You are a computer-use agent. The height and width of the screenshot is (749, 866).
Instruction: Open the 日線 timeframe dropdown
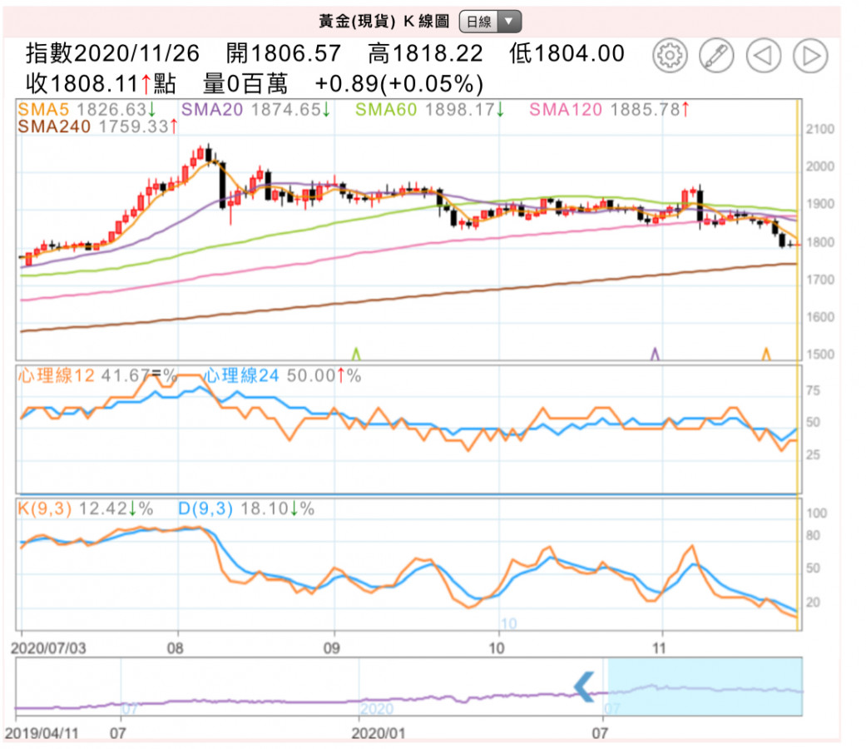(490, 22)
